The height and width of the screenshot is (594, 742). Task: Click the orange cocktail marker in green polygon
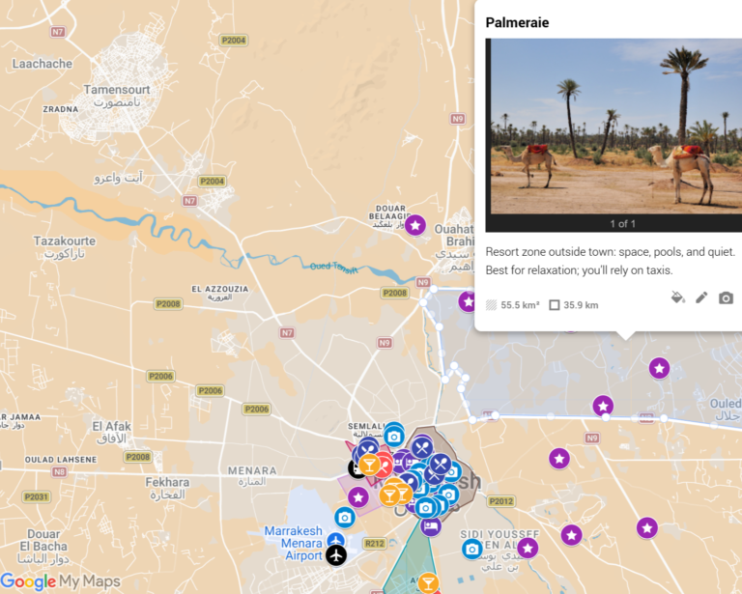[x=428, y=582]
